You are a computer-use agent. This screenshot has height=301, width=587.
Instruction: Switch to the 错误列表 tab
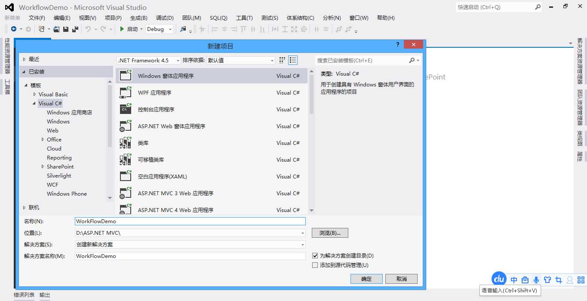24,295
